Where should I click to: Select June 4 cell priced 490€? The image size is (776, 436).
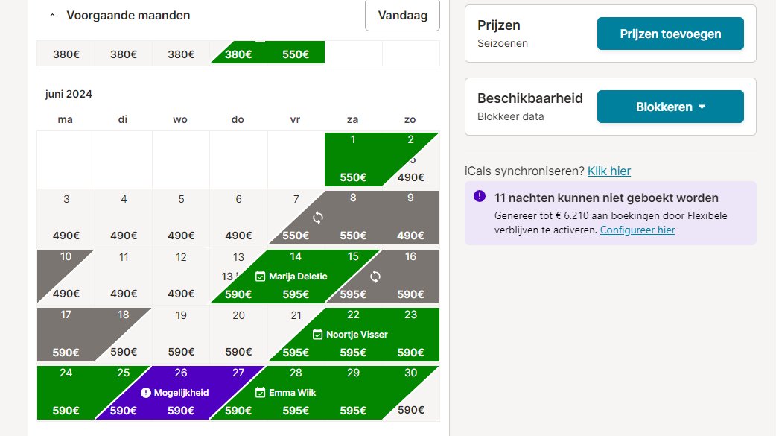coord(124,218)
